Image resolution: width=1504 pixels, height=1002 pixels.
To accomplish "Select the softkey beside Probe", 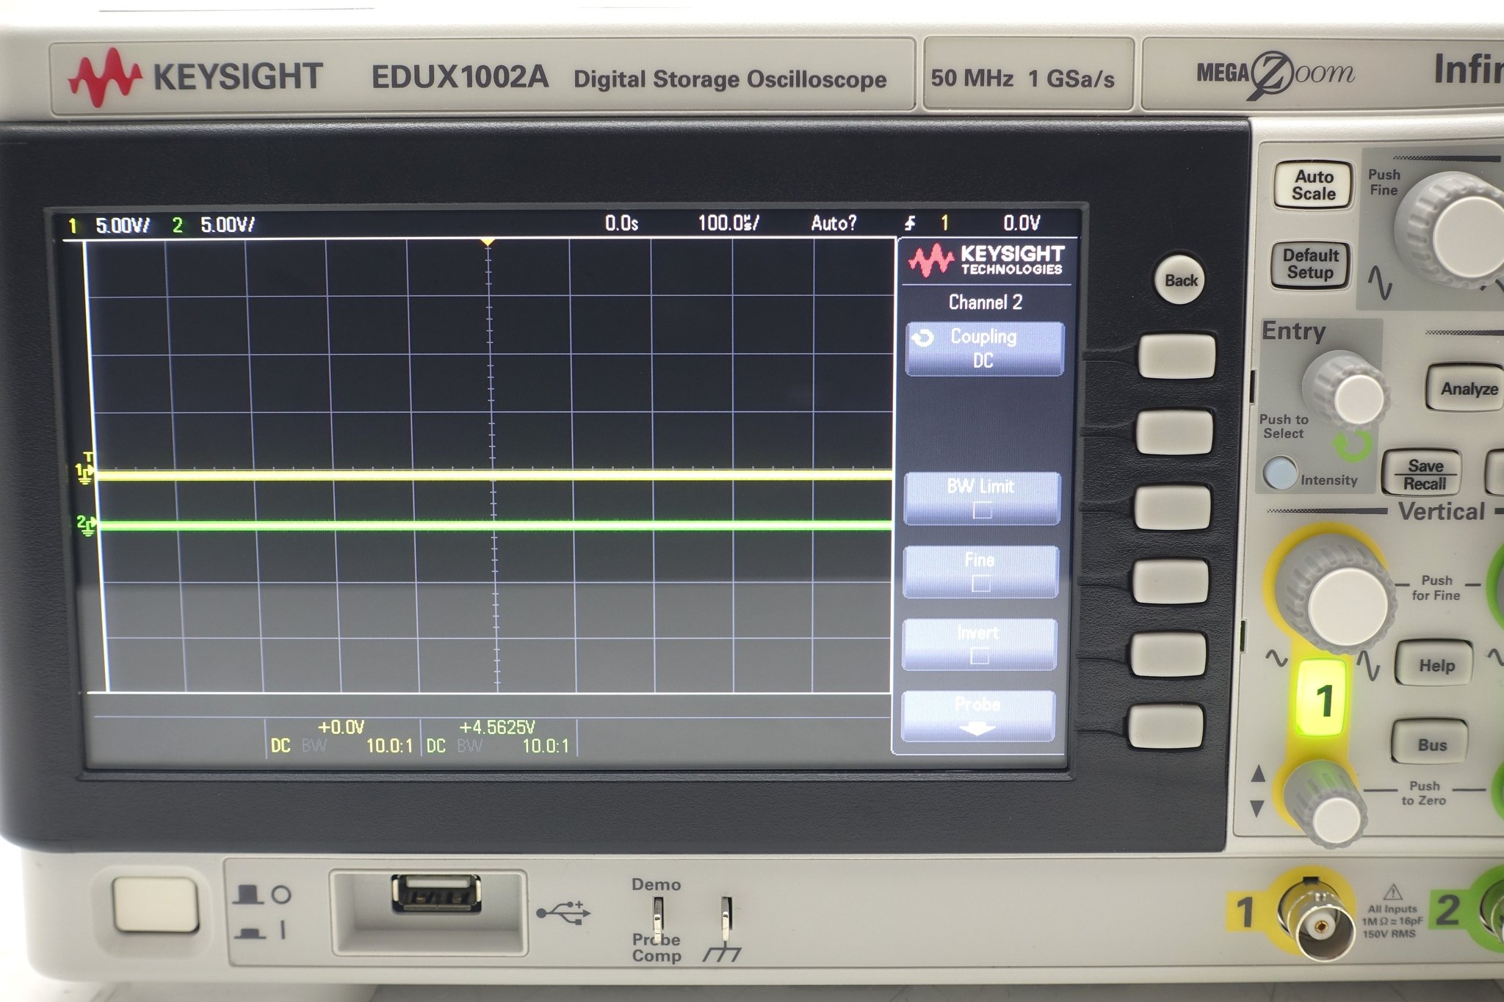I will pos(1166,725).
